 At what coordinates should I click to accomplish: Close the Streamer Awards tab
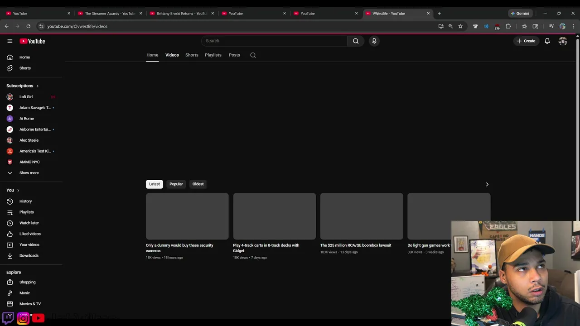pos(140,13)
